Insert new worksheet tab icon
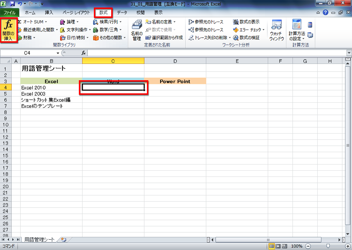Image resolution: width=352 pixels, height=250 pixels. coord(64,240)
